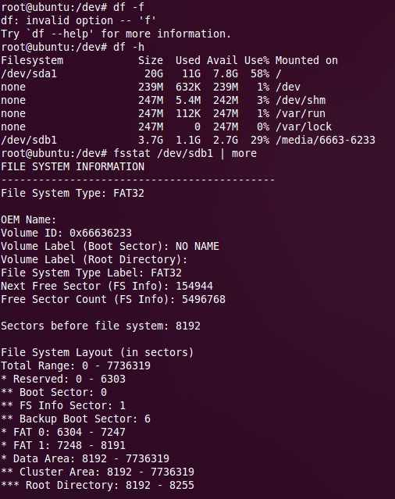The image size is (395, 499).
Task: Select the /dev/sda1 filesystem row
Action: pyautogui.click(x=141, y=73)
